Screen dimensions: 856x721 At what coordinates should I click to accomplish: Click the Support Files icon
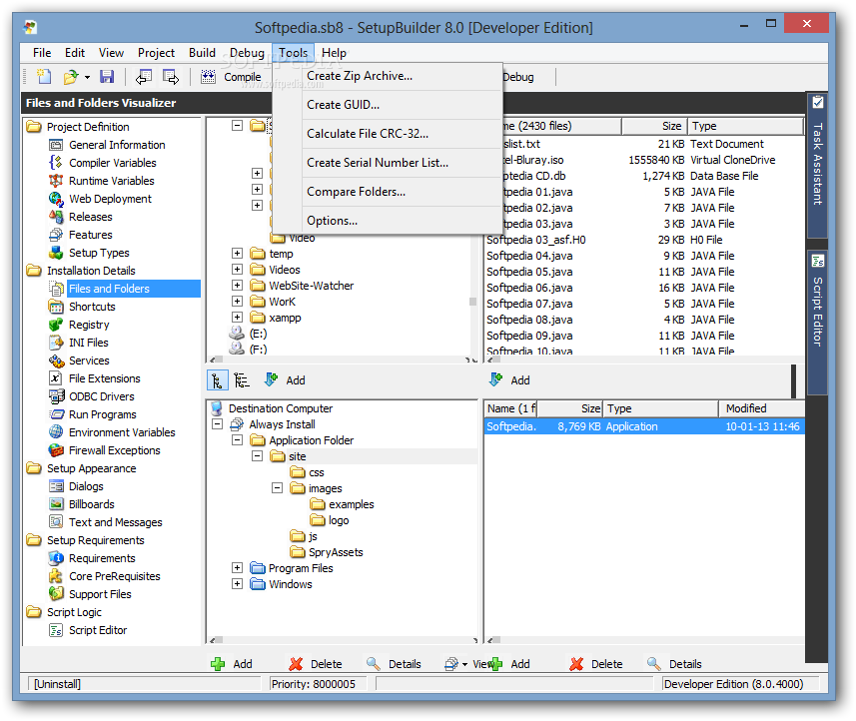point(56,594)
